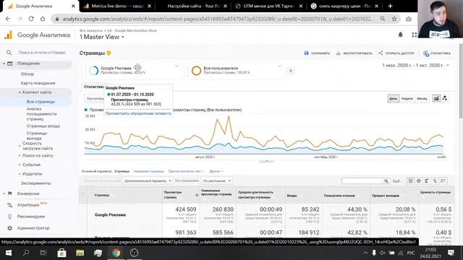Switch chart granularity to Неделя
This screenshot has height=260, width=463.
(407, 98)
